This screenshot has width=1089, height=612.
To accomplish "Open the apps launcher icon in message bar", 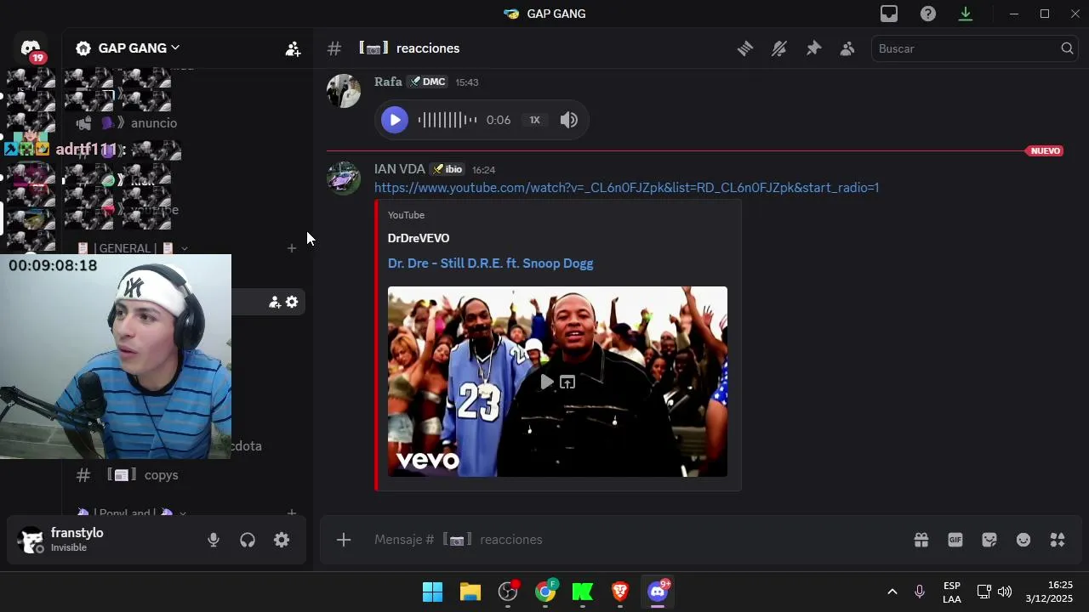I will (1058, 540).
